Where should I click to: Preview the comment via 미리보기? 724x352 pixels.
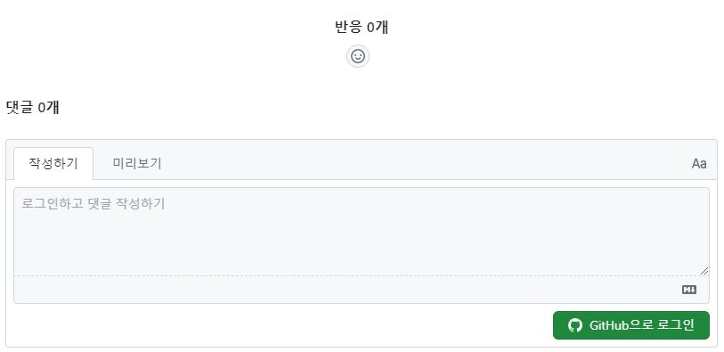coord(137,164)
